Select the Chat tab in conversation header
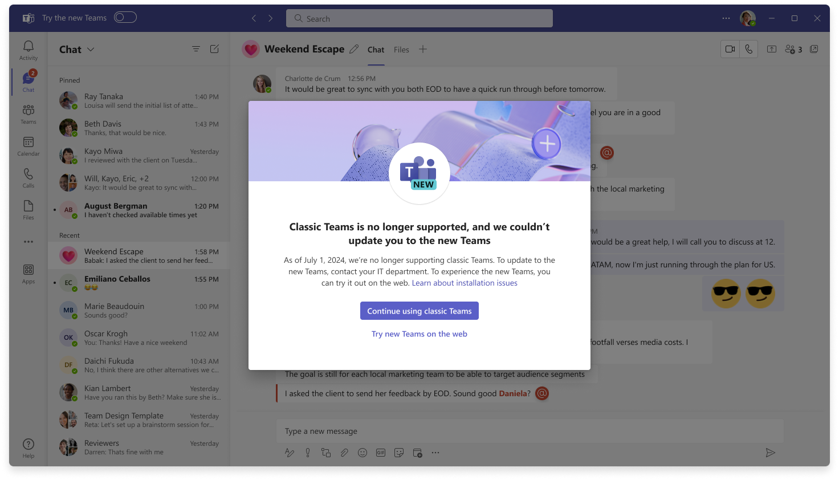 [x=376, y=50]
